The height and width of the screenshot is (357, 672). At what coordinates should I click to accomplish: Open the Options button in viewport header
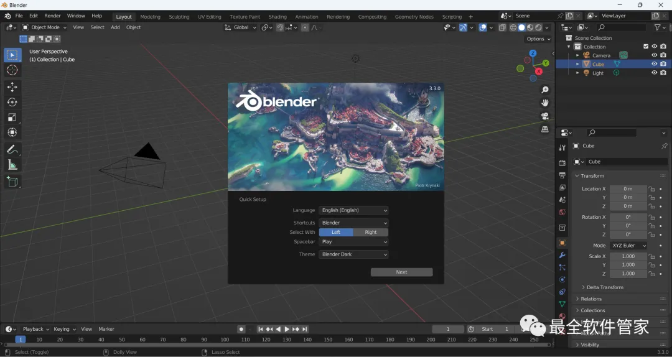coord(538,39)
